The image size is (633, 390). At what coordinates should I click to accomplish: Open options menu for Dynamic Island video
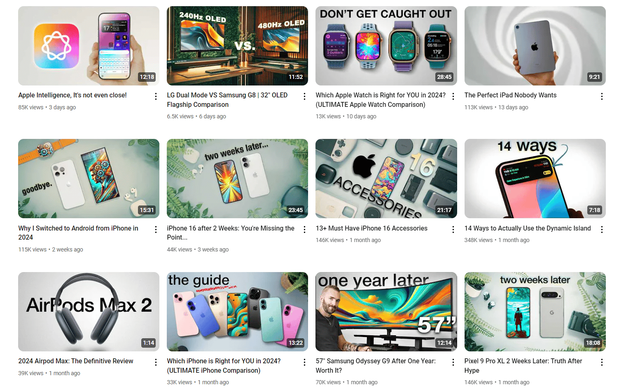click(x=602, y=230)
